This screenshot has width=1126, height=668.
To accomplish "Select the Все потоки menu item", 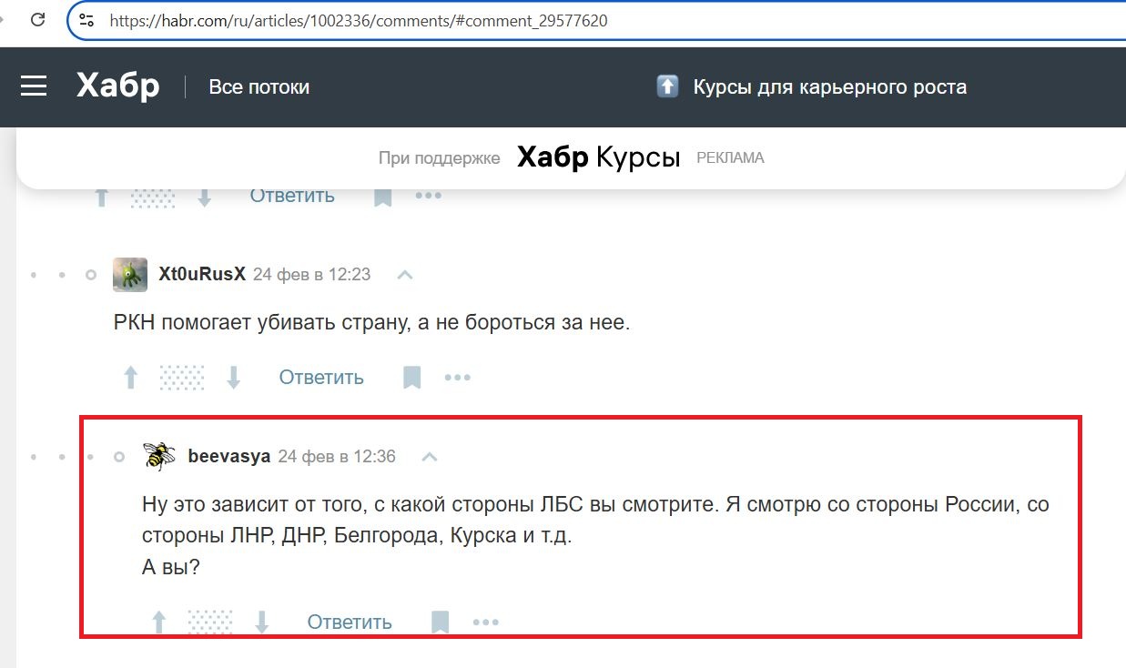I will (x=259, y=86).
